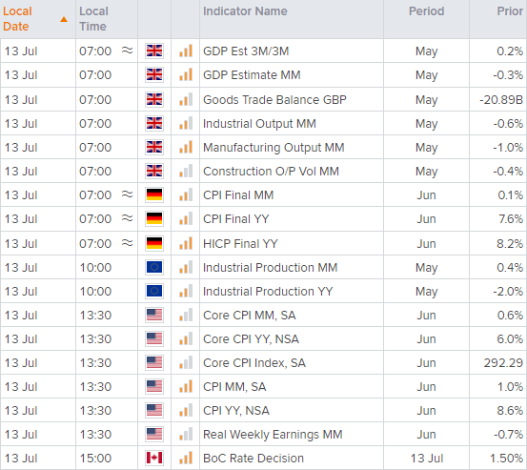Click Canadian flag in BoC Rate Decision row

(154, 459)
